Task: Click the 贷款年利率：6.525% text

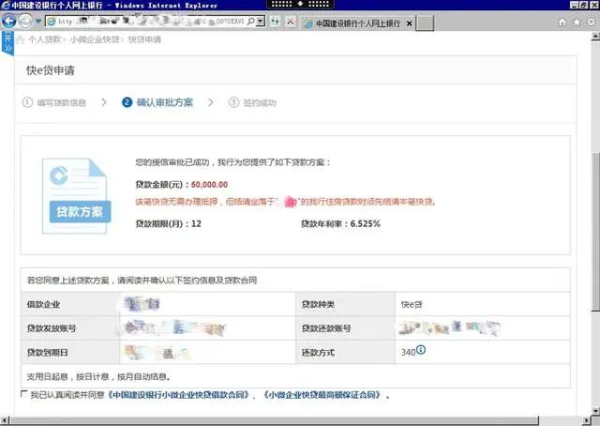Action: (x=340, y=223)
